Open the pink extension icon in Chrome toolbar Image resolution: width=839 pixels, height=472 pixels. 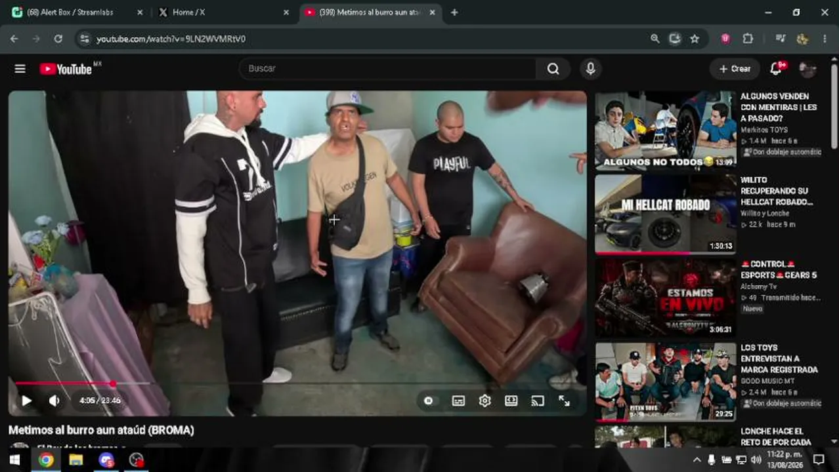pos(725,39)
